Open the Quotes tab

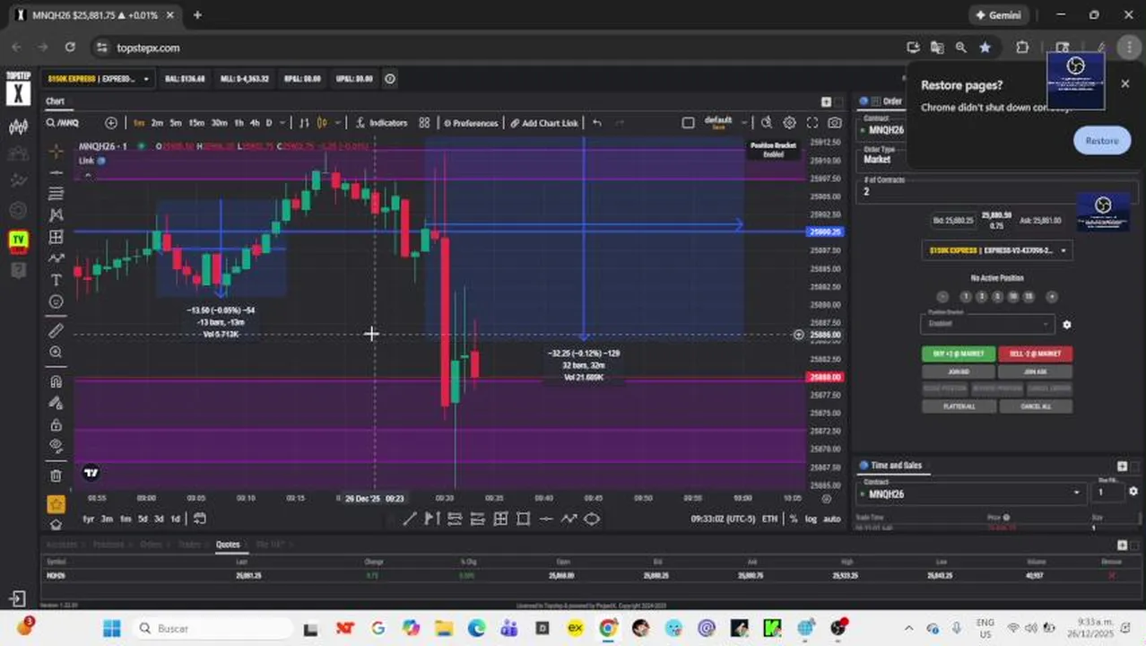click(x=228, y=545)
